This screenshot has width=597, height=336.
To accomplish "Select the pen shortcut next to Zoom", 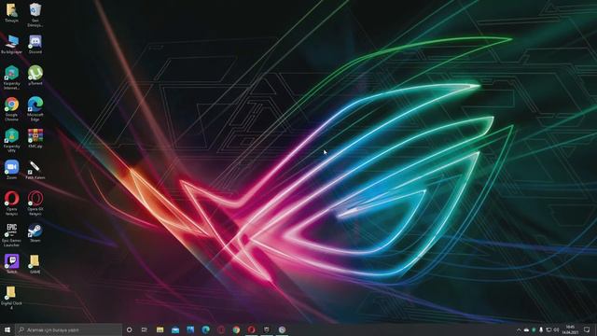I will point(35,170).
